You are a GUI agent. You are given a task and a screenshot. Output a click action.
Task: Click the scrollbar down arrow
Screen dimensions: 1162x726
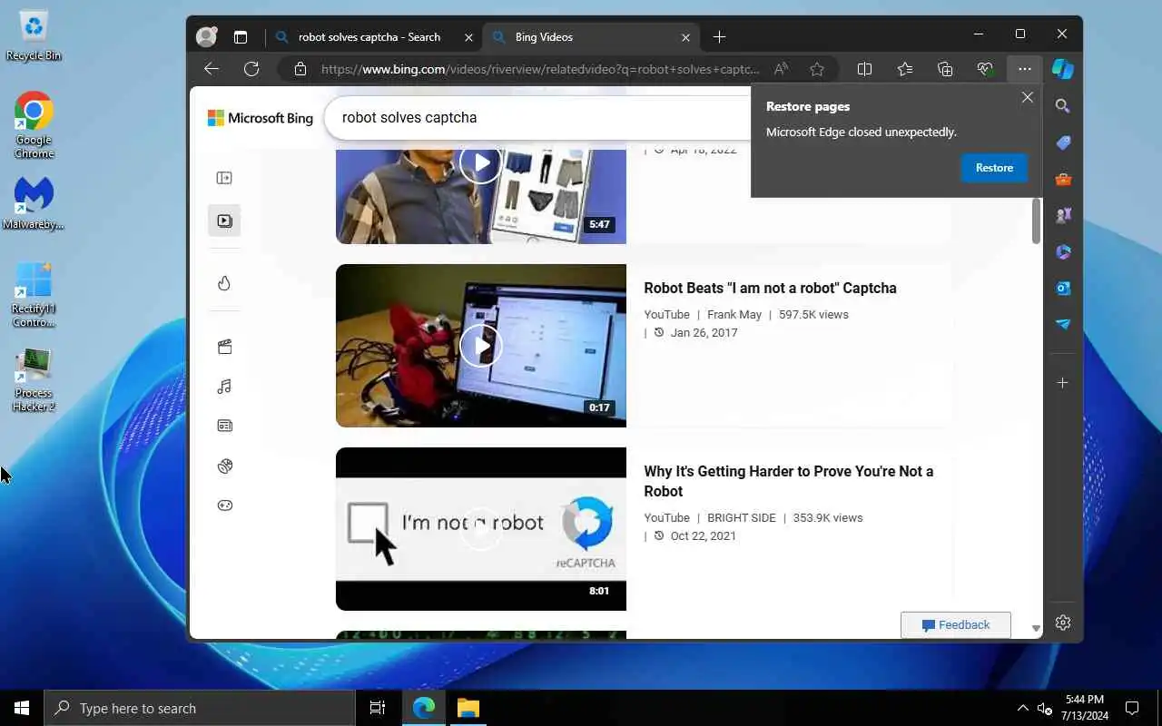coord(1036,628)
